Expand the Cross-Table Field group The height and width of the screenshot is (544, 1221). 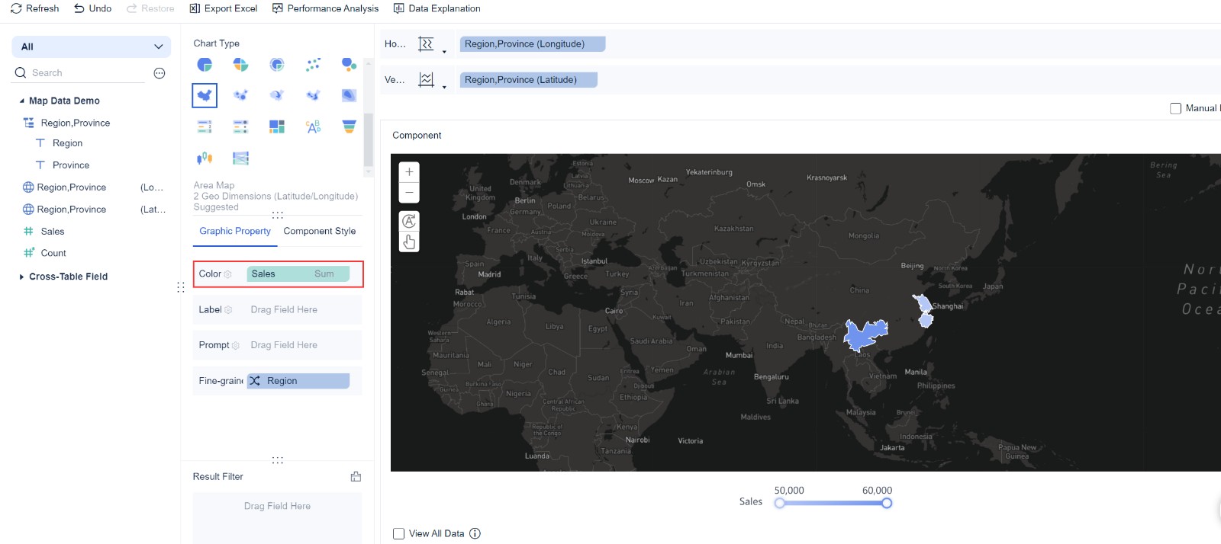(x=21, y=277)
